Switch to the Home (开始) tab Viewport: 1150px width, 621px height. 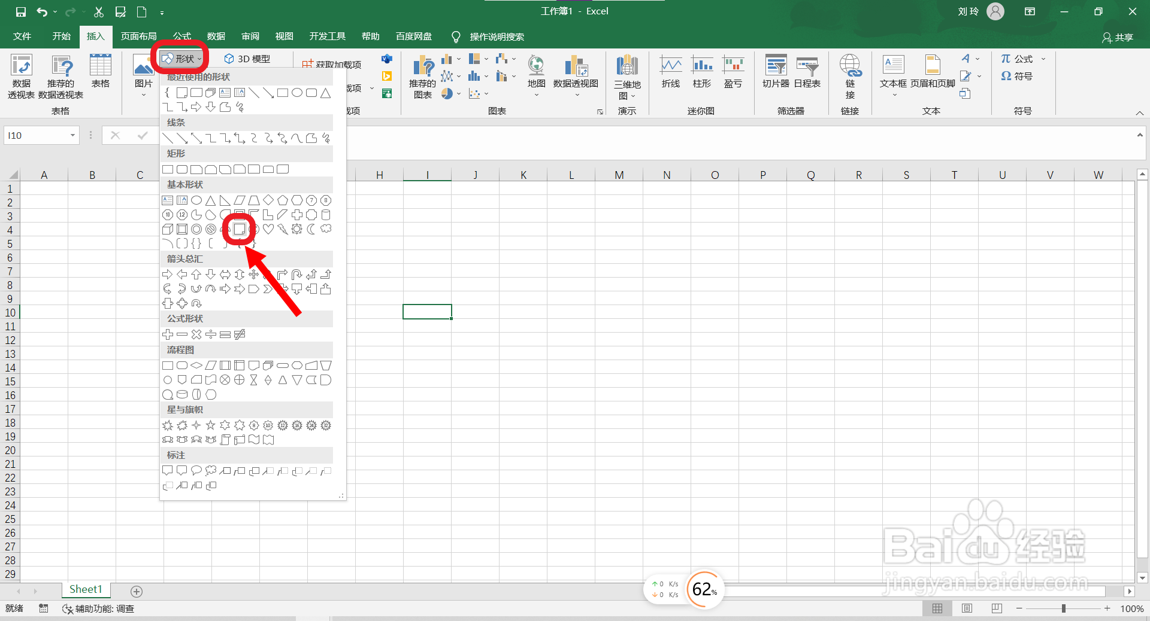coord(61,36)
